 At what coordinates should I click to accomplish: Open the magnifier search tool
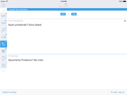pyautogui.click(x=4, y=30)
